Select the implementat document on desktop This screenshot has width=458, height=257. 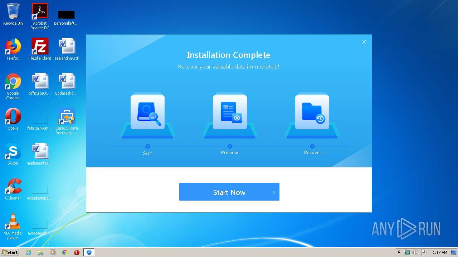[40, 154]
